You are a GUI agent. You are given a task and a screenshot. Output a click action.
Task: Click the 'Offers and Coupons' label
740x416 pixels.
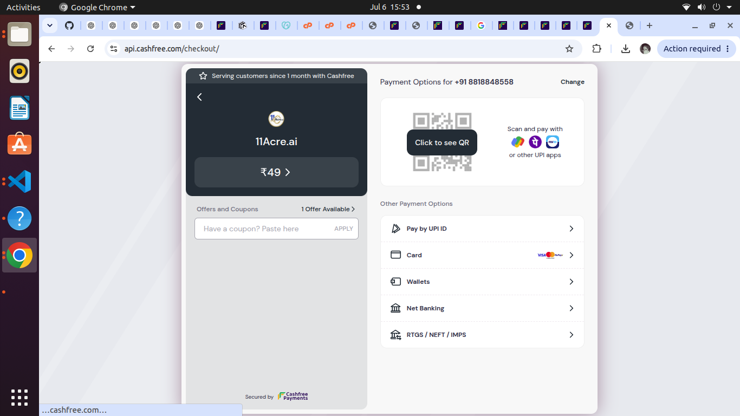pos(227,209)
